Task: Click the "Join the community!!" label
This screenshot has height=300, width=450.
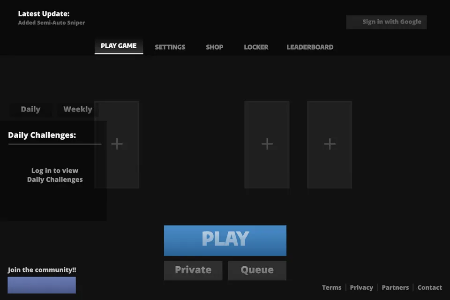Action: pos(42,270)
